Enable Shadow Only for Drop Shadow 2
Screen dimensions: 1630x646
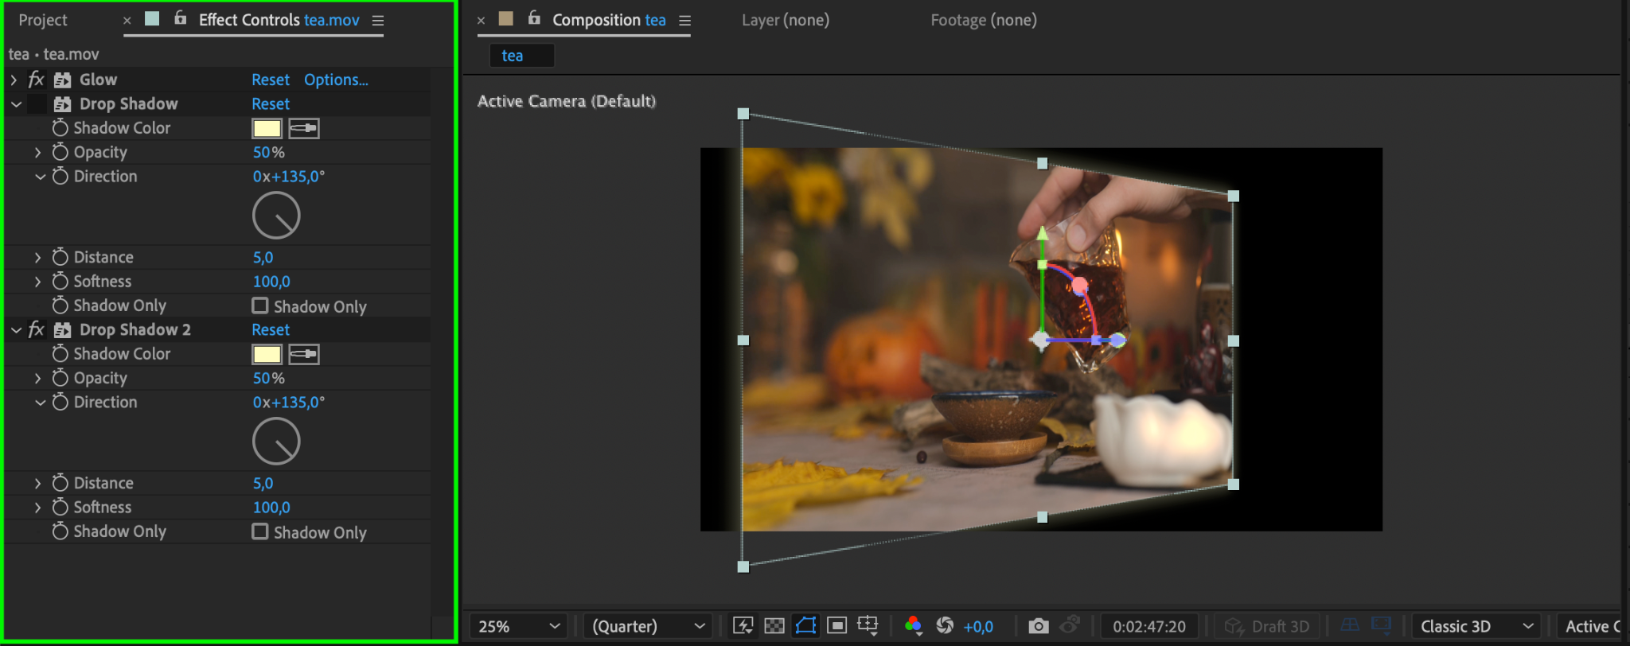(260, 531)
